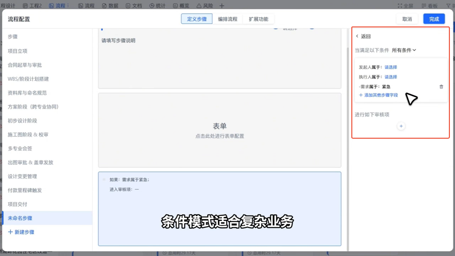Open the 概览 tab in the background bar

[x=181, y=6]
